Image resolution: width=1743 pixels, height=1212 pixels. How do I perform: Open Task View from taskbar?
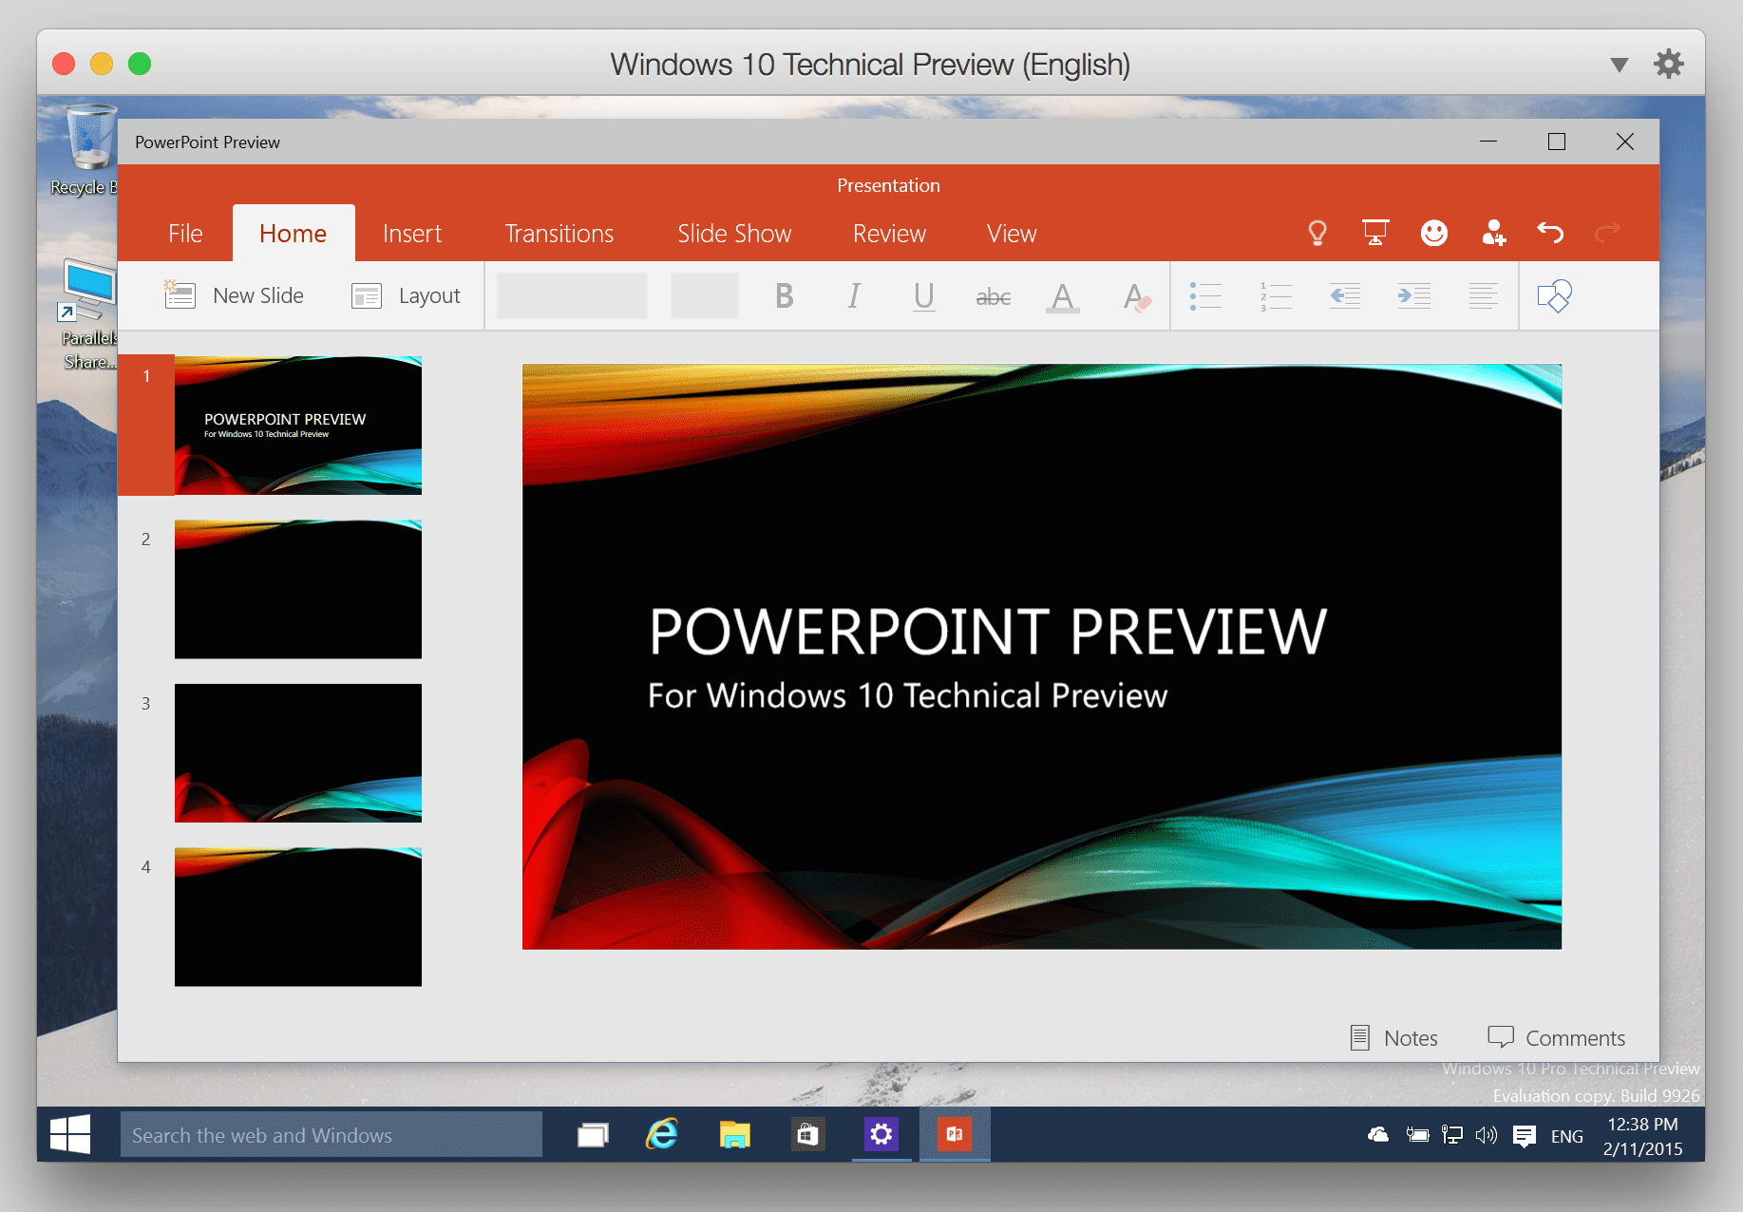[593, 1135]
